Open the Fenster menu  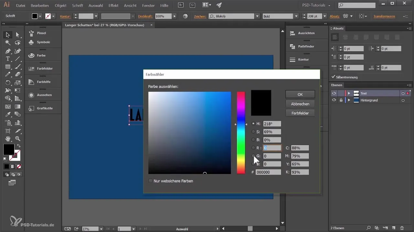[x=148, y=5]
